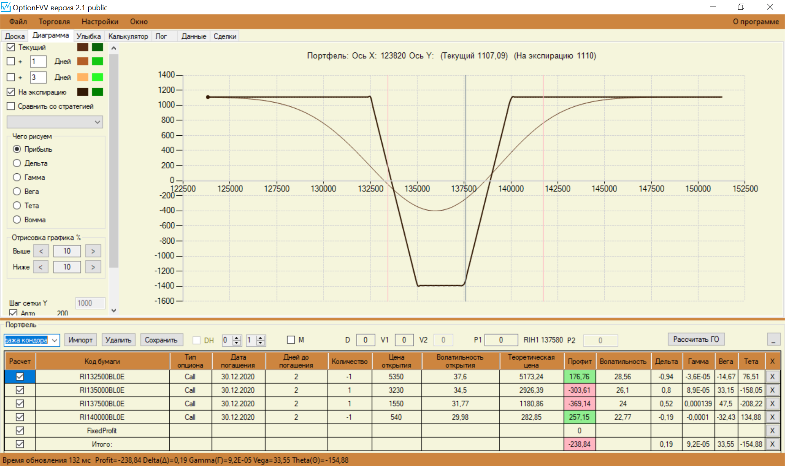
Task: Expand the strategy comparison combo box
Action: click(97, 122)
